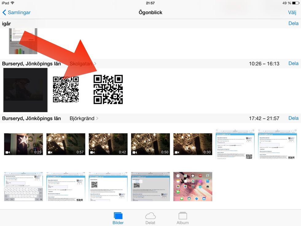Tap the Wi-Fi status icon
The image size is (301, 226).
pyautogui.click(x=13, y=3)
